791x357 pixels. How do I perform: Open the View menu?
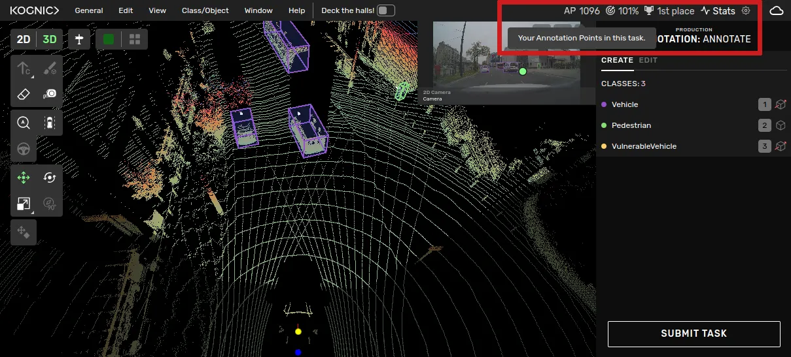click(157, 10)
